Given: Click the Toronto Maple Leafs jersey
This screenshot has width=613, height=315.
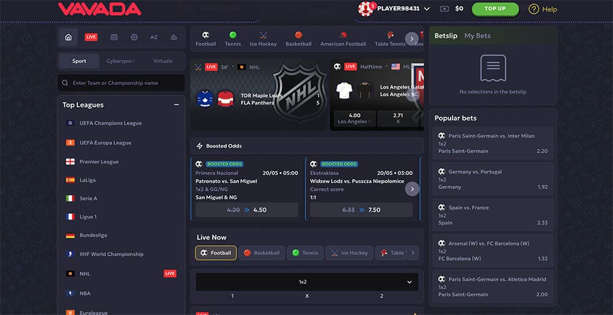Looking at the screenshot, I should pos(205,98).
